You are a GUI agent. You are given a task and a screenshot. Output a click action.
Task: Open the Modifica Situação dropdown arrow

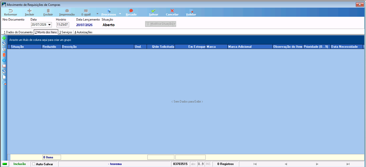click(174, 24)
